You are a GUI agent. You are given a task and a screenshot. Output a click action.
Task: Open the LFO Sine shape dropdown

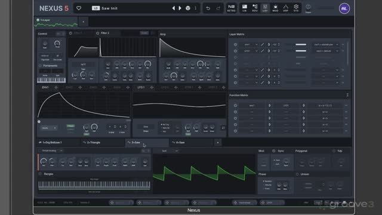(x=146, y=127)
